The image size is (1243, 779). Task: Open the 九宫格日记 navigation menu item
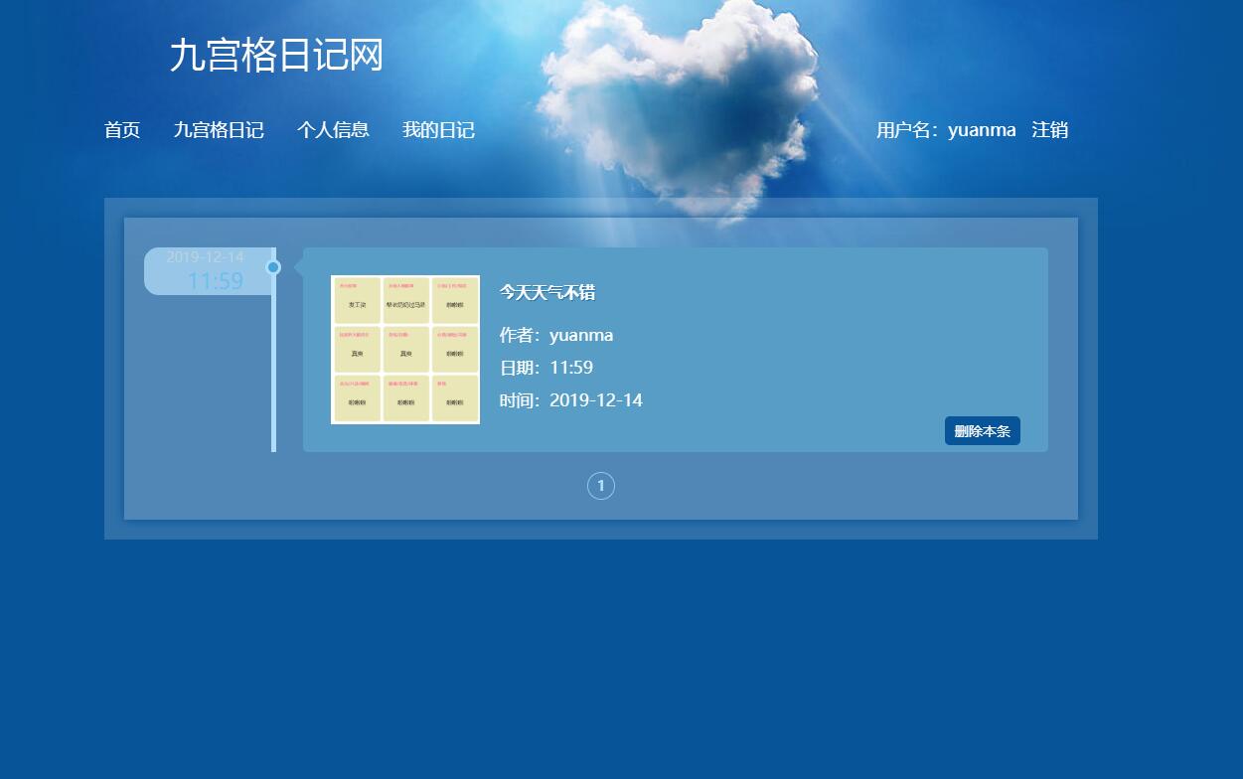pos(219,129)
